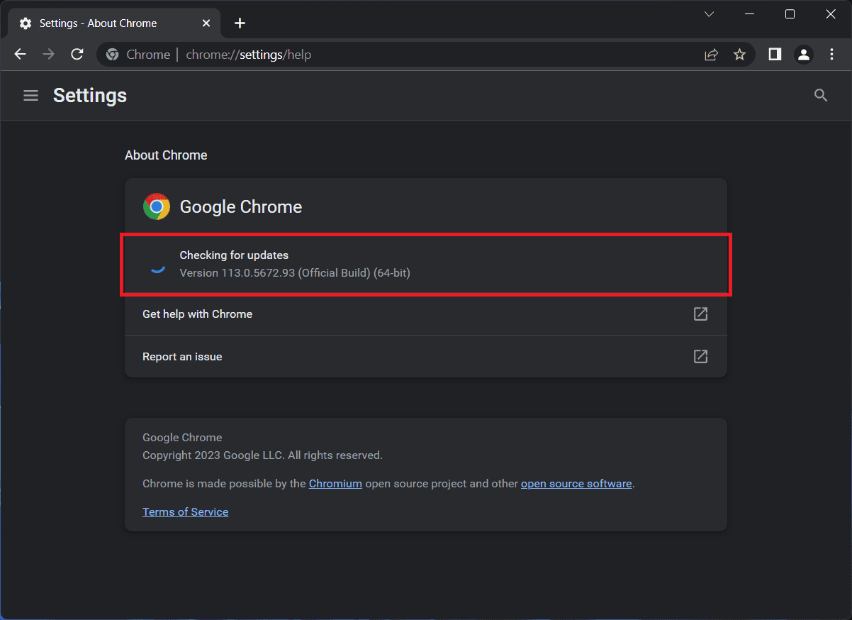Open the Settings hamburger menu
Image resolution: width=852 pixels, height=620 pixels.
(30, 96)
